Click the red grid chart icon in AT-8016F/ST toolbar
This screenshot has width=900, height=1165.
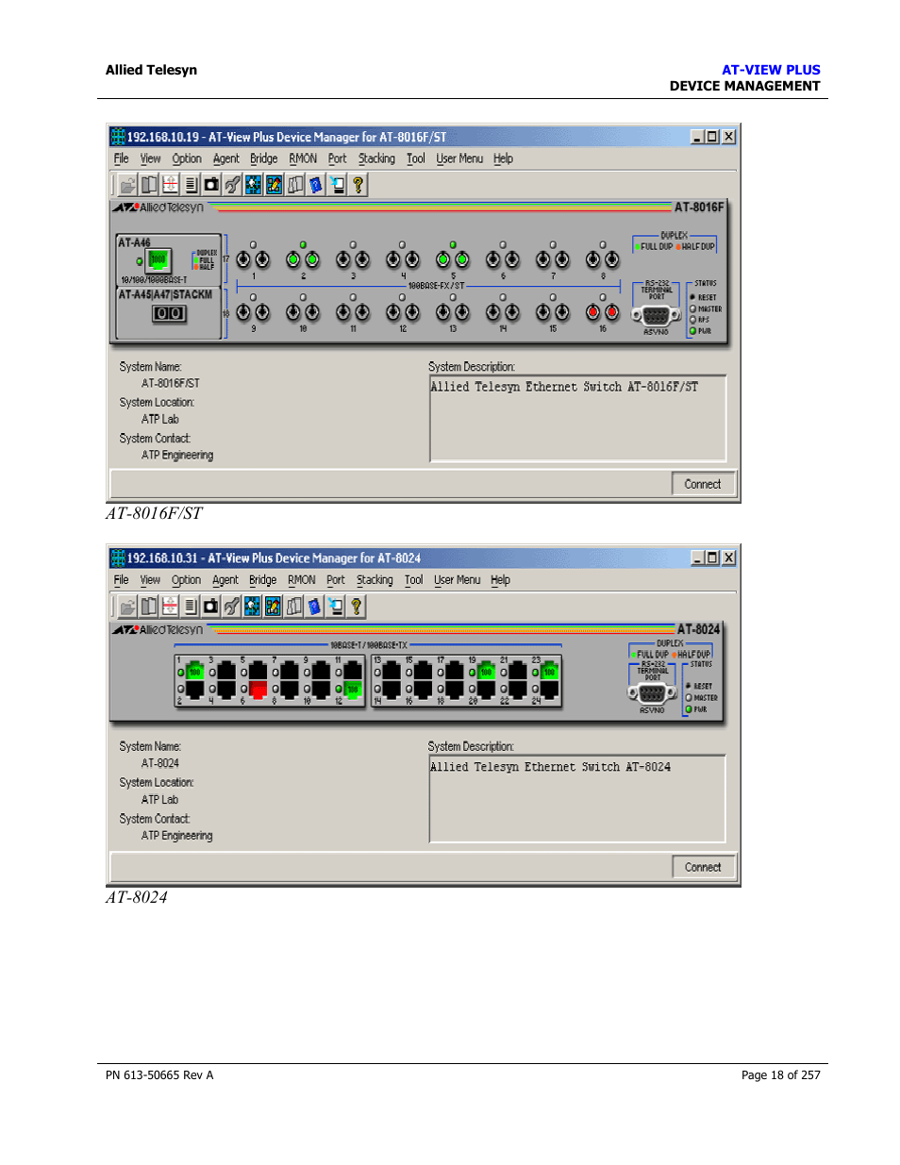coord(170,185)
